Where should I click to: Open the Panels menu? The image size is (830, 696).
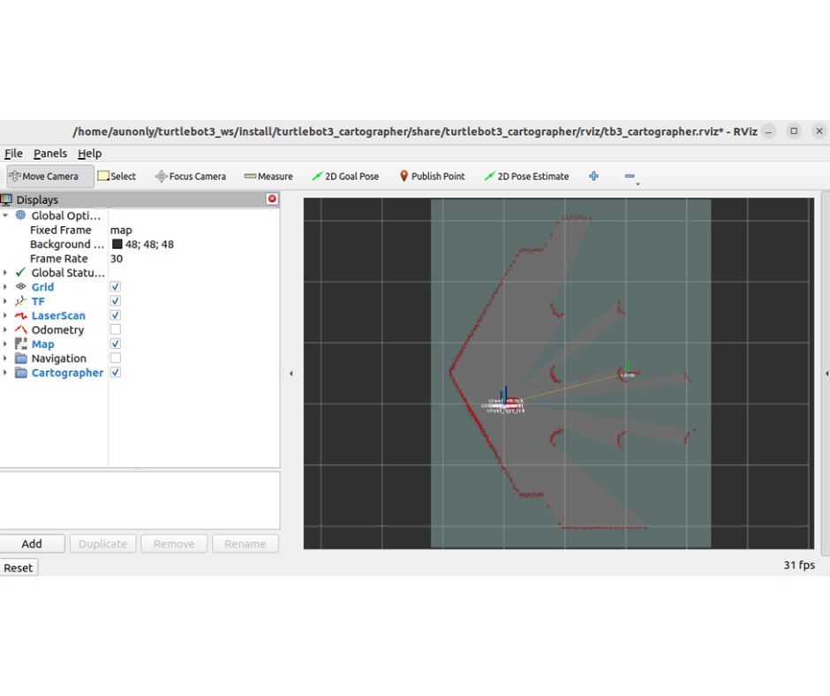[x=50, y=154]
